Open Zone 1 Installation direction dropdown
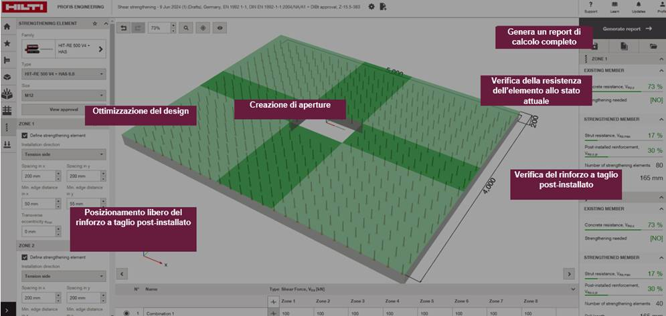The width and height of the screenshot is (666, 316). (x=64, y=154)
